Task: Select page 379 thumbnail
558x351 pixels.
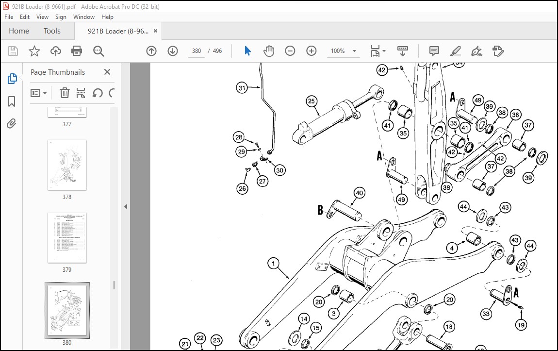Action: point(67,238)
